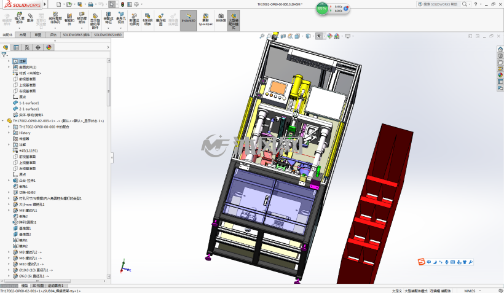Click the New document icon

[58, 4]
